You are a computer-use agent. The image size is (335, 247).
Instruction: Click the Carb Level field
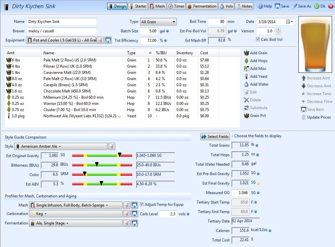(168, 214)
